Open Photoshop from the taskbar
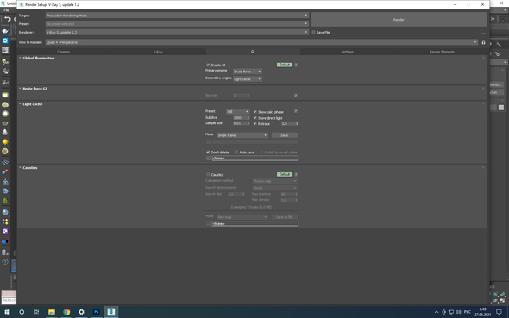509x318 pixels. [96, 312]
